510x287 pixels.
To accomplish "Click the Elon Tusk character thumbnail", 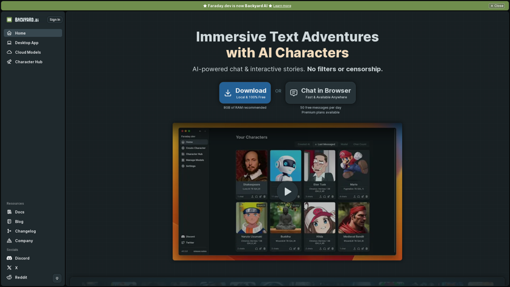I will coord(319,166).
